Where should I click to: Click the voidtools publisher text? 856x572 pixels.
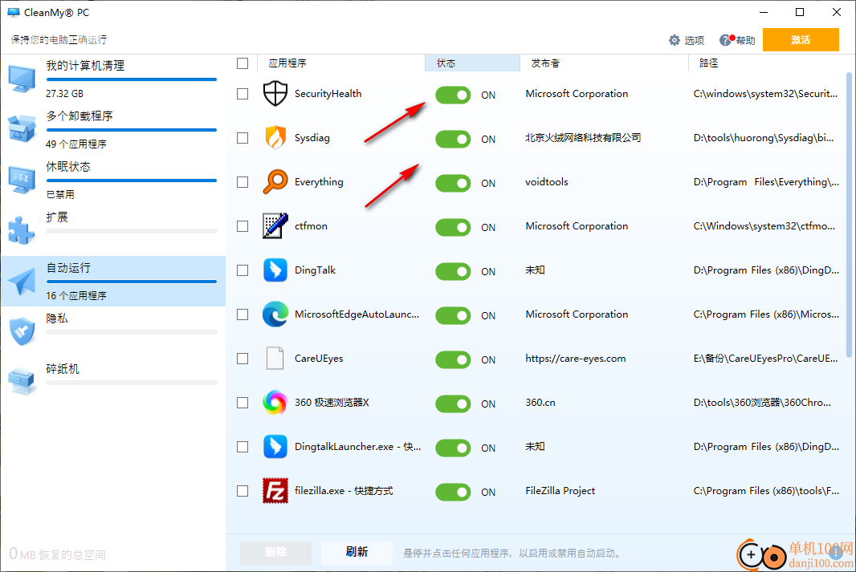click(547, 182)
